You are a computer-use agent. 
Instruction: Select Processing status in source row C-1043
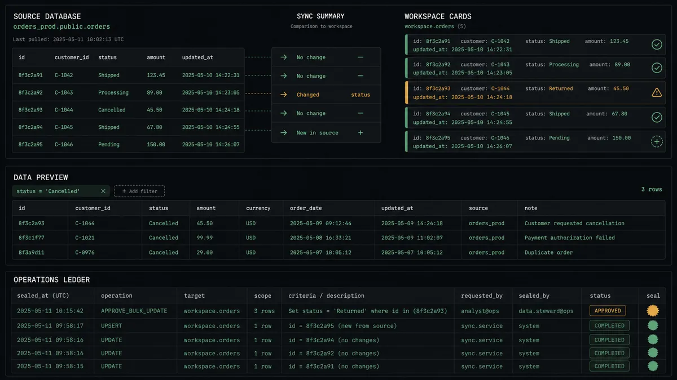(x=113, y=92)
